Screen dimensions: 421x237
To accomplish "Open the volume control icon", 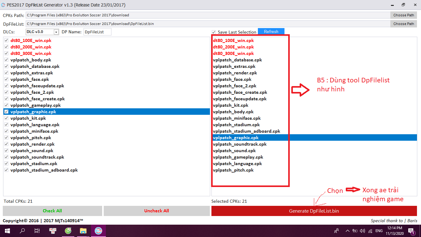I will (362, 231).
